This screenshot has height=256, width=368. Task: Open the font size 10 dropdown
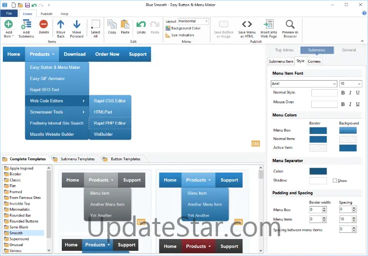tap(351, 84)
